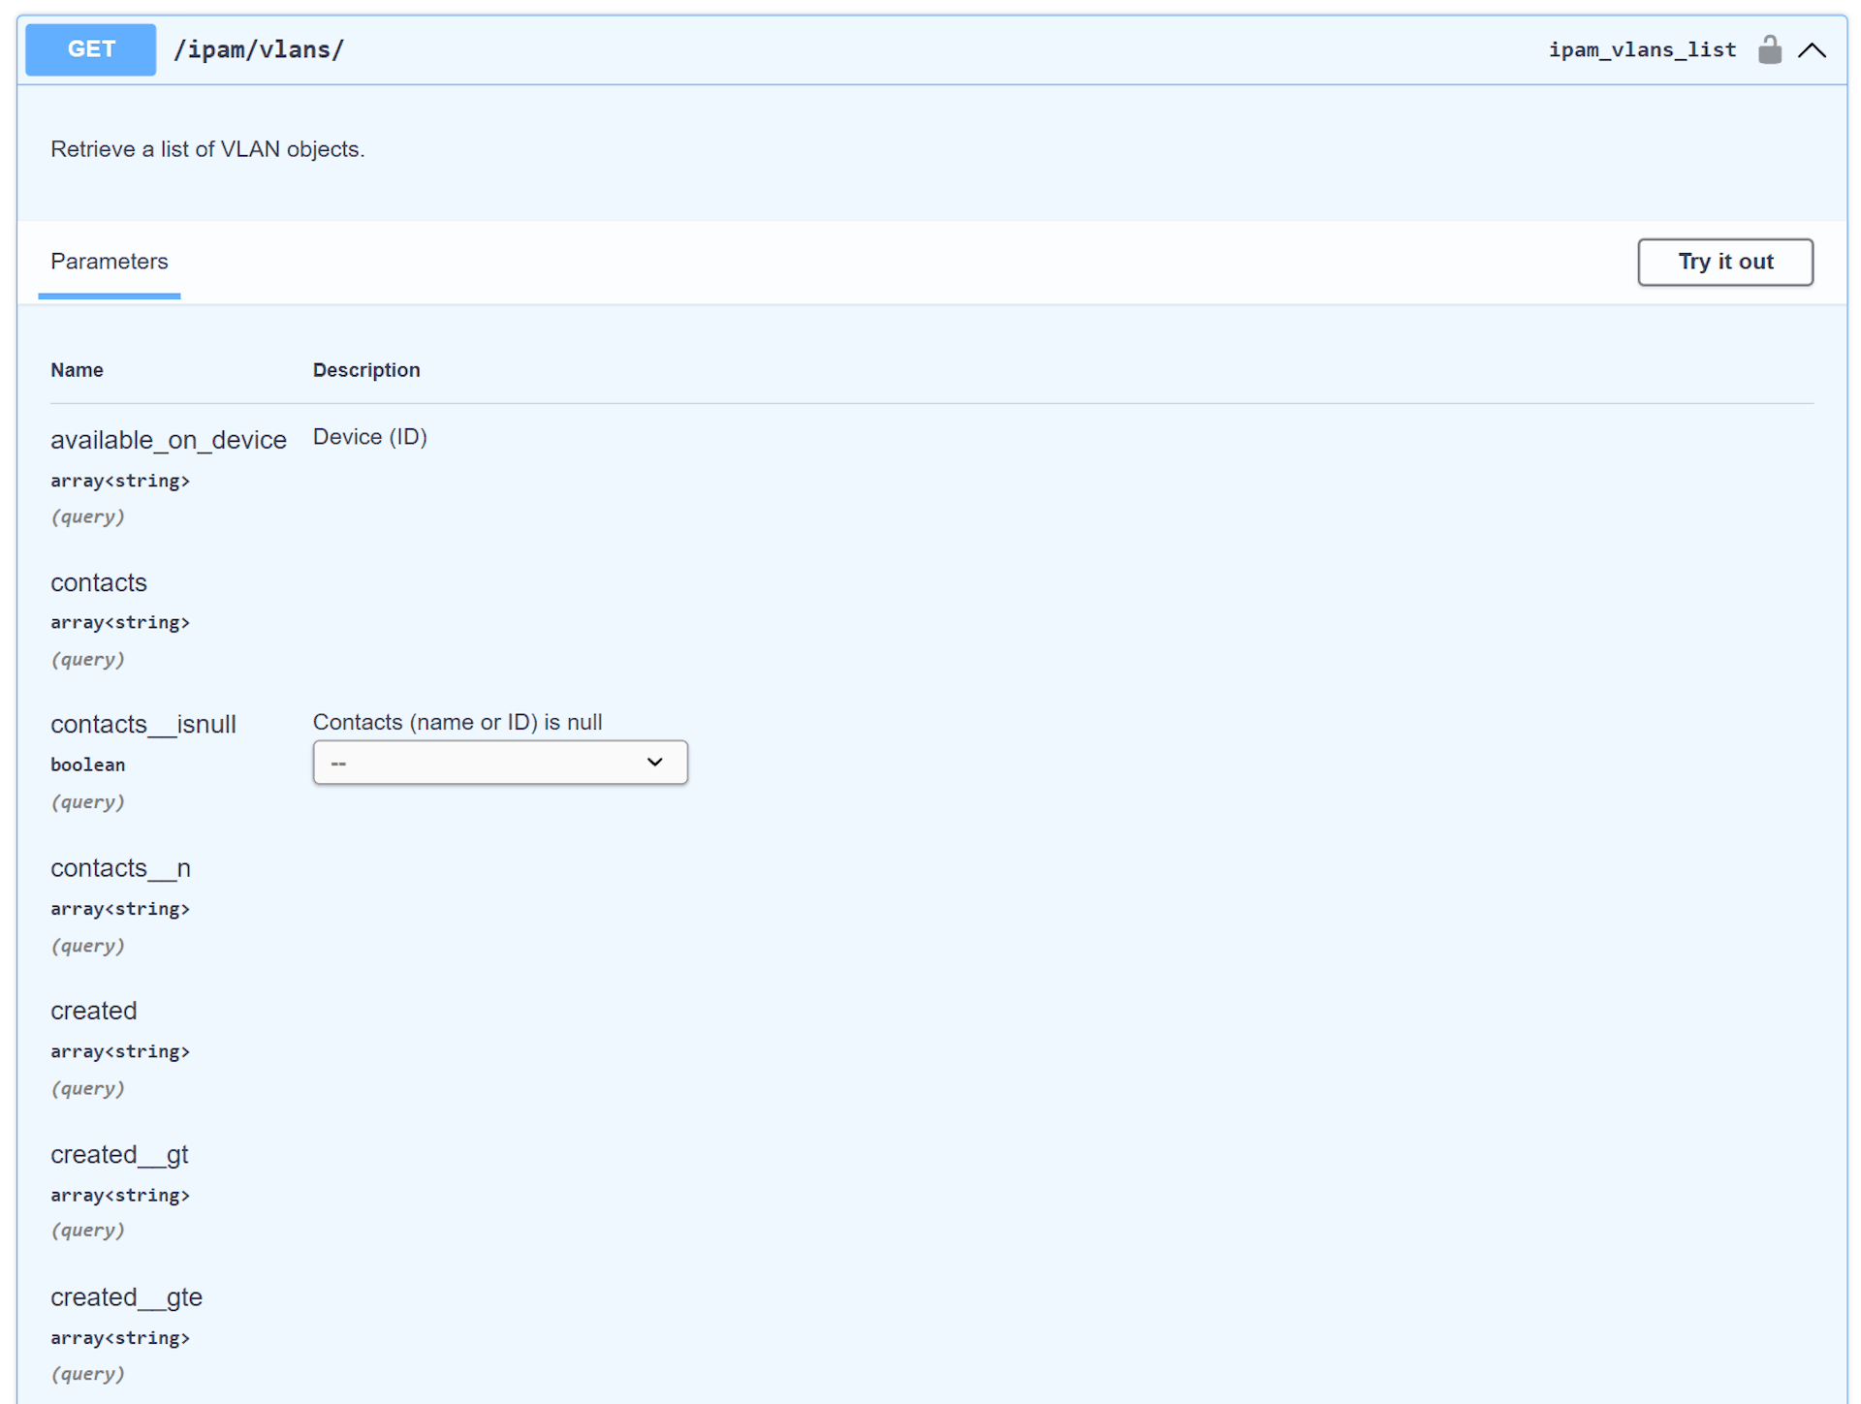Open the contacts__isnull boolean dropdown

point(499,763)
